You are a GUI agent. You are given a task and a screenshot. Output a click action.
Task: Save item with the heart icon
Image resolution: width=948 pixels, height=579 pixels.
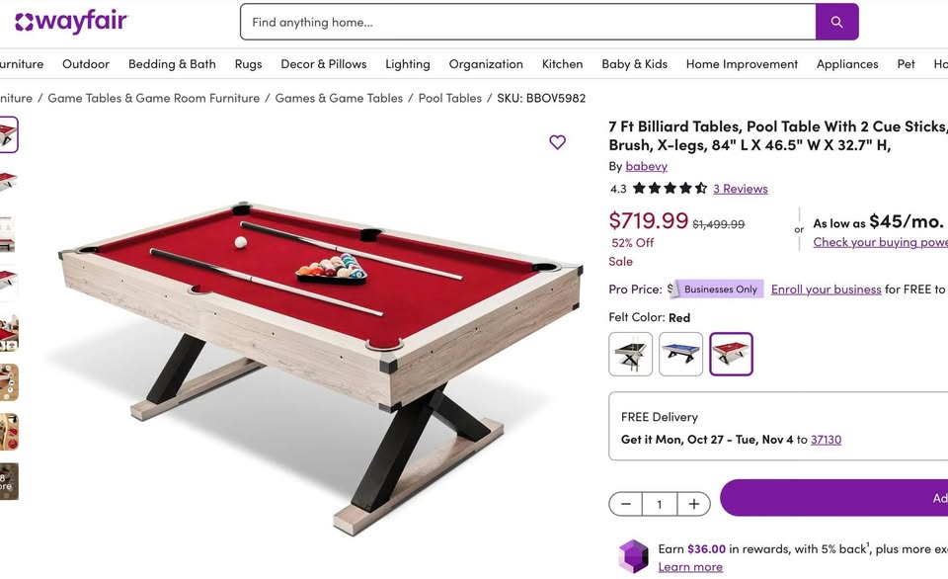(558, 142)
